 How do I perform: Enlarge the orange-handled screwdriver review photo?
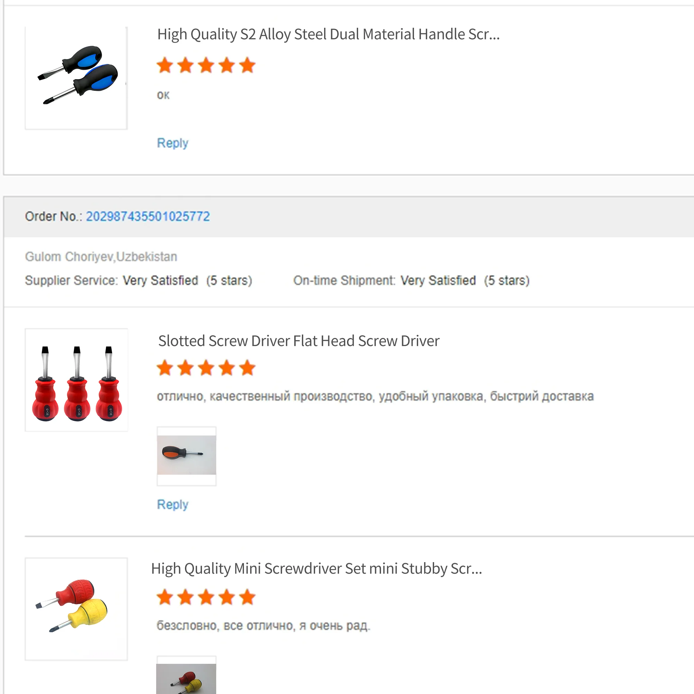186,456
